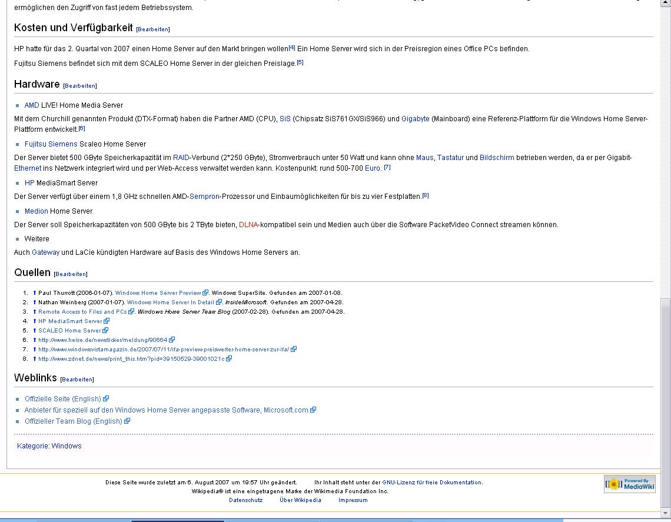
Task: Open the Euro link
Action: (x=373, y=168)
